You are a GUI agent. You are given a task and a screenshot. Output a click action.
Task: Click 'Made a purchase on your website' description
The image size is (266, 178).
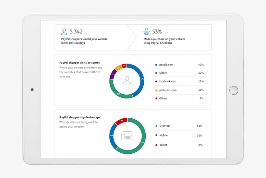tap(164, 41)
